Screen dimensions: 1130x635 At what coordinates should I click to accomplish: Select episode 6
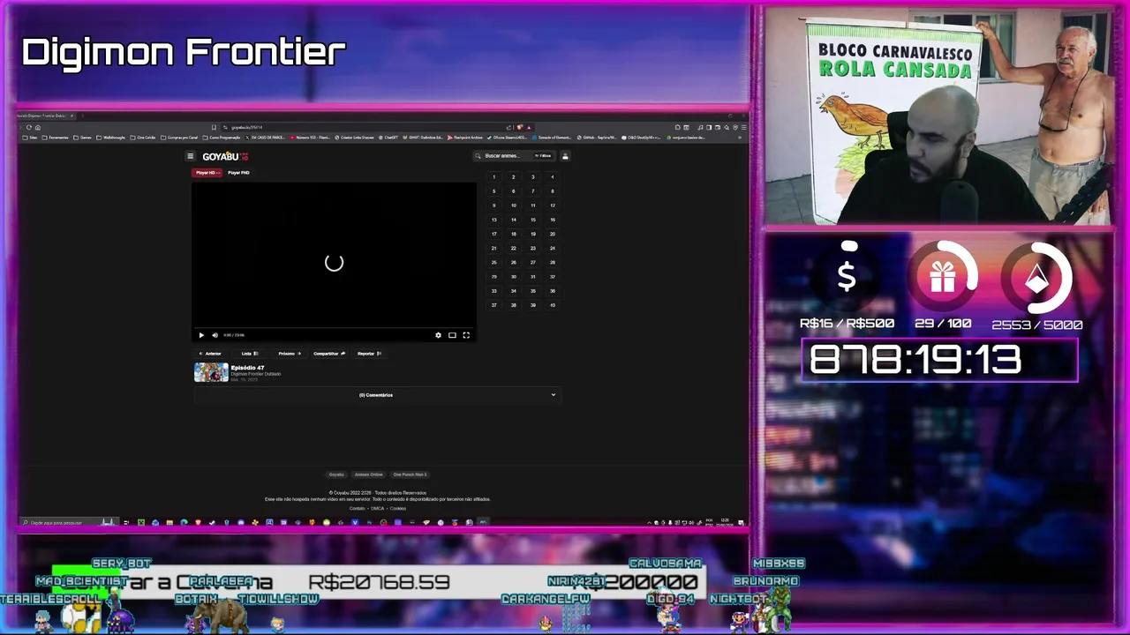pyautogui.click(x=513, y=191)
